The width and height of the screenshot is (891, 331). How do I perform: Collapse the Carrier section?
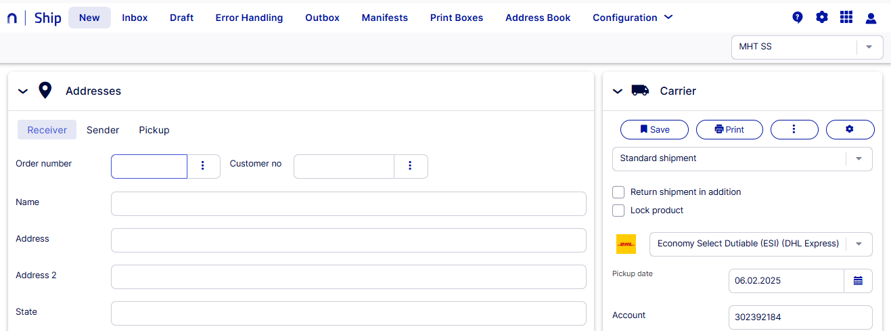[617, 91]
